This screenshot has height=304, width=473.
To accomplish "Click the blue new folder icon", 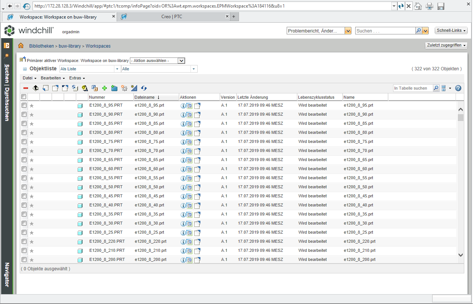I will pyautogui.click(x=114, y=88).
